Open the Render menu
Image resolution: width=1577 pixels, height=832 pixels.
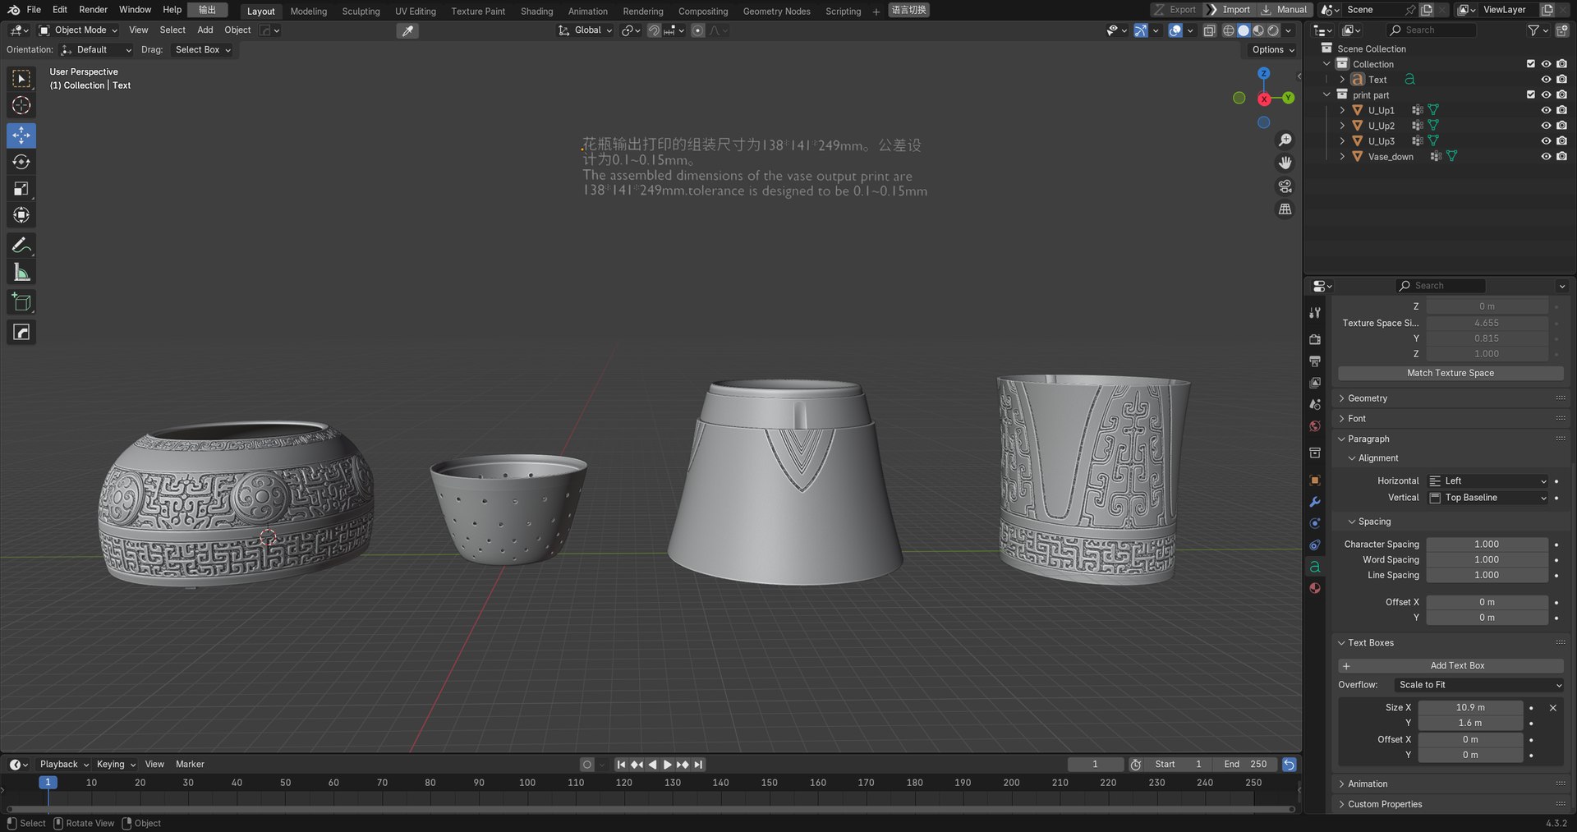[x=93, y=10]
